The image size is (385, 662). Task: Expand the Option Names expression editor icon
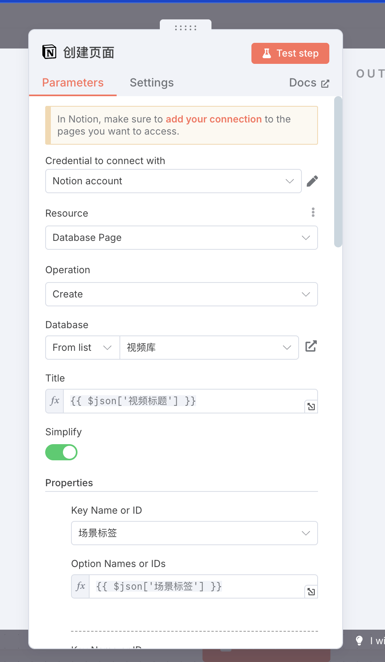click(311, 592)
